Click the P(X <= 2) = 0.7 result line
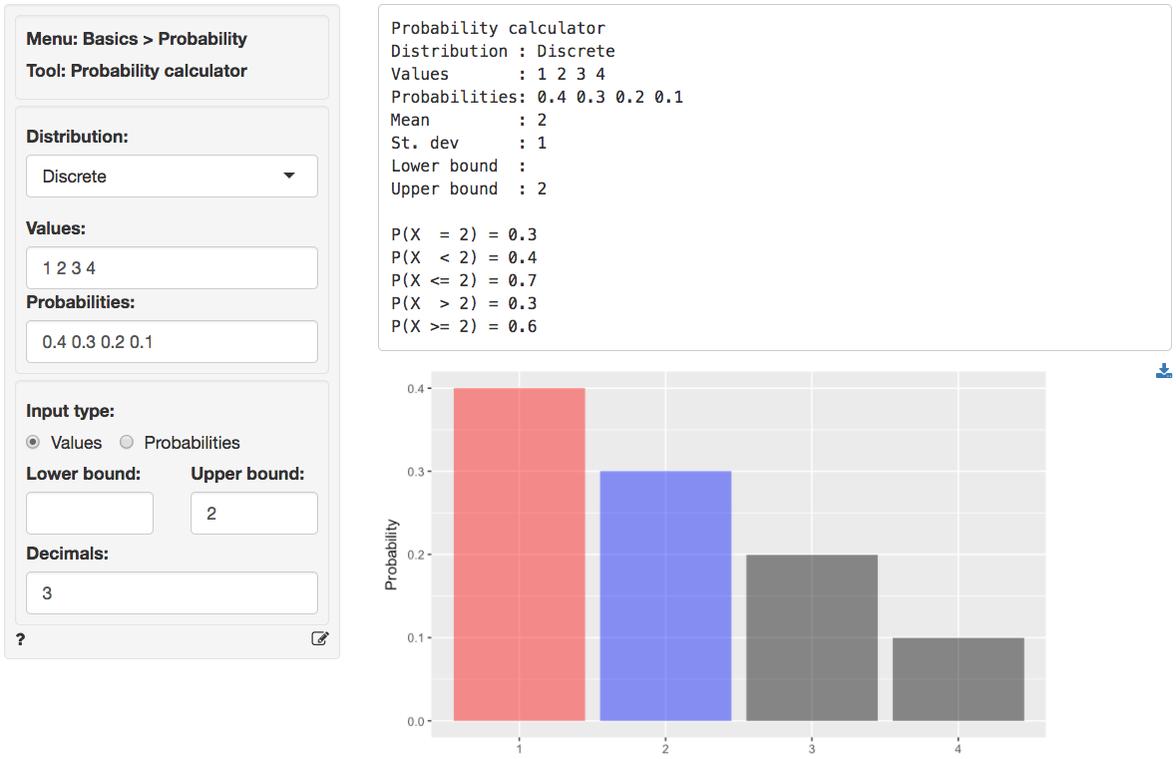 click(464, 280)
